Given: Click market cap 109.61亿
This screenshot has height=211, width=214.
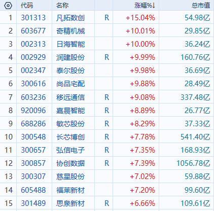Looking at the screenshot, I should coord(195,203).
